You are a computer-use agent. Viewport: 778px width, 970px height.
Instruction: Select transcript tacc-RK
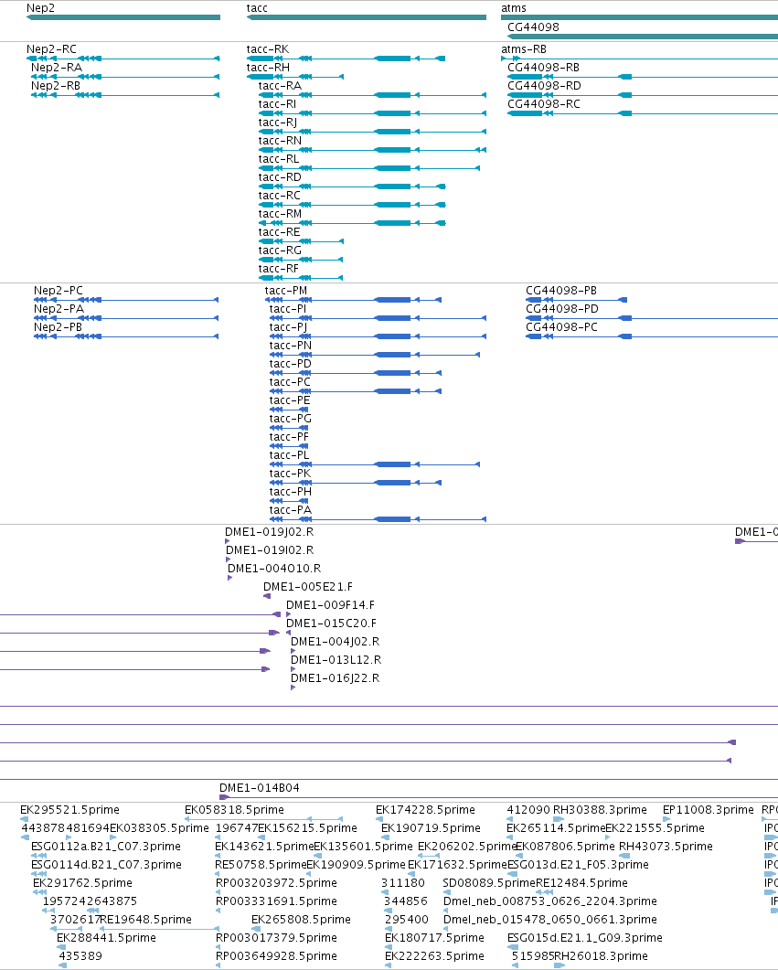tap(267, 48)
